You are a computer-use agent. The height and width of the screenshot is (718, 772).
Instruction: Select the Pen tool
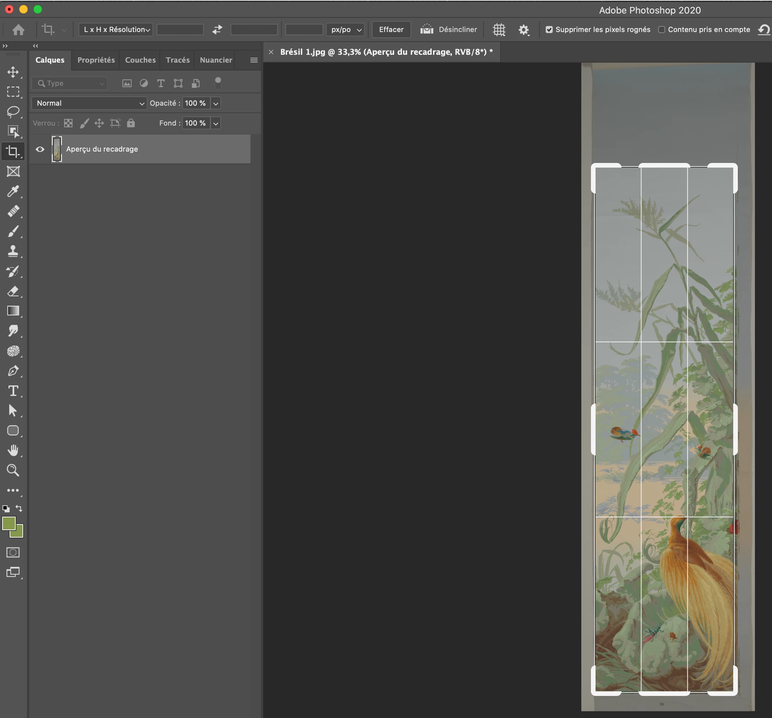(x=13, y=371)
